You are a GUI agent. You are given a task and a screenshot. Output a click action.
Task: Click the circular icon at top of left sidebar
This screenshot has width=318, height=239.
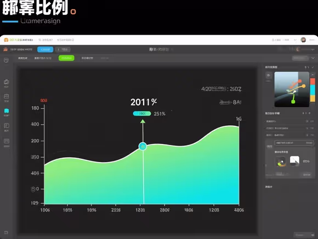click(6, 60)
